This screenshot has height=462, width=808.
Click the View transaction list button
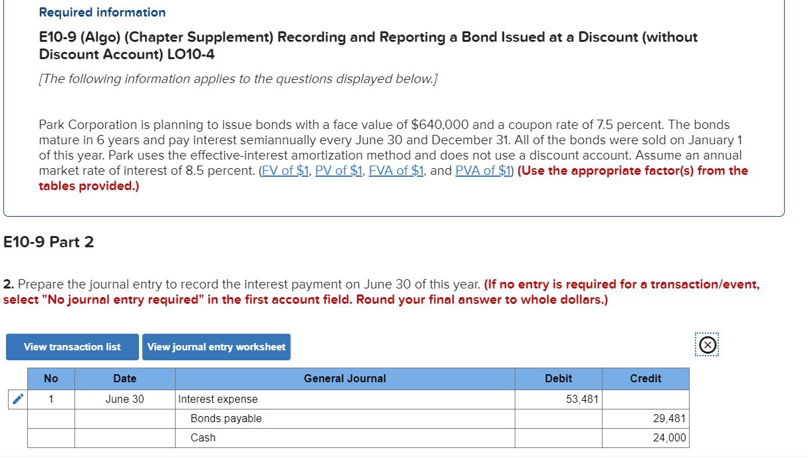[x=72, y=346]
